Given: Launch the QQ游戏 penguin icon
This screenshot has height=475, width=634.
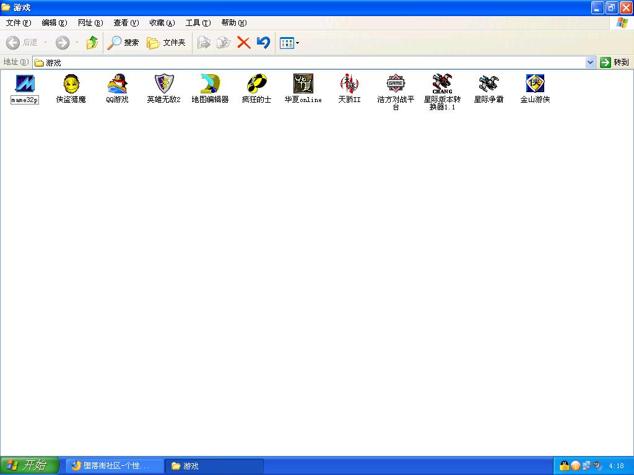Looking at the screenshot, I should 117,84.
